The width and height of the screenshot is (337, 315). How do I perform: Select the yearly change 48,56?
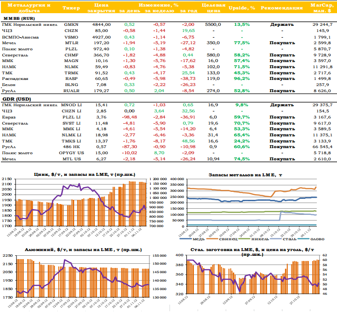188,141
